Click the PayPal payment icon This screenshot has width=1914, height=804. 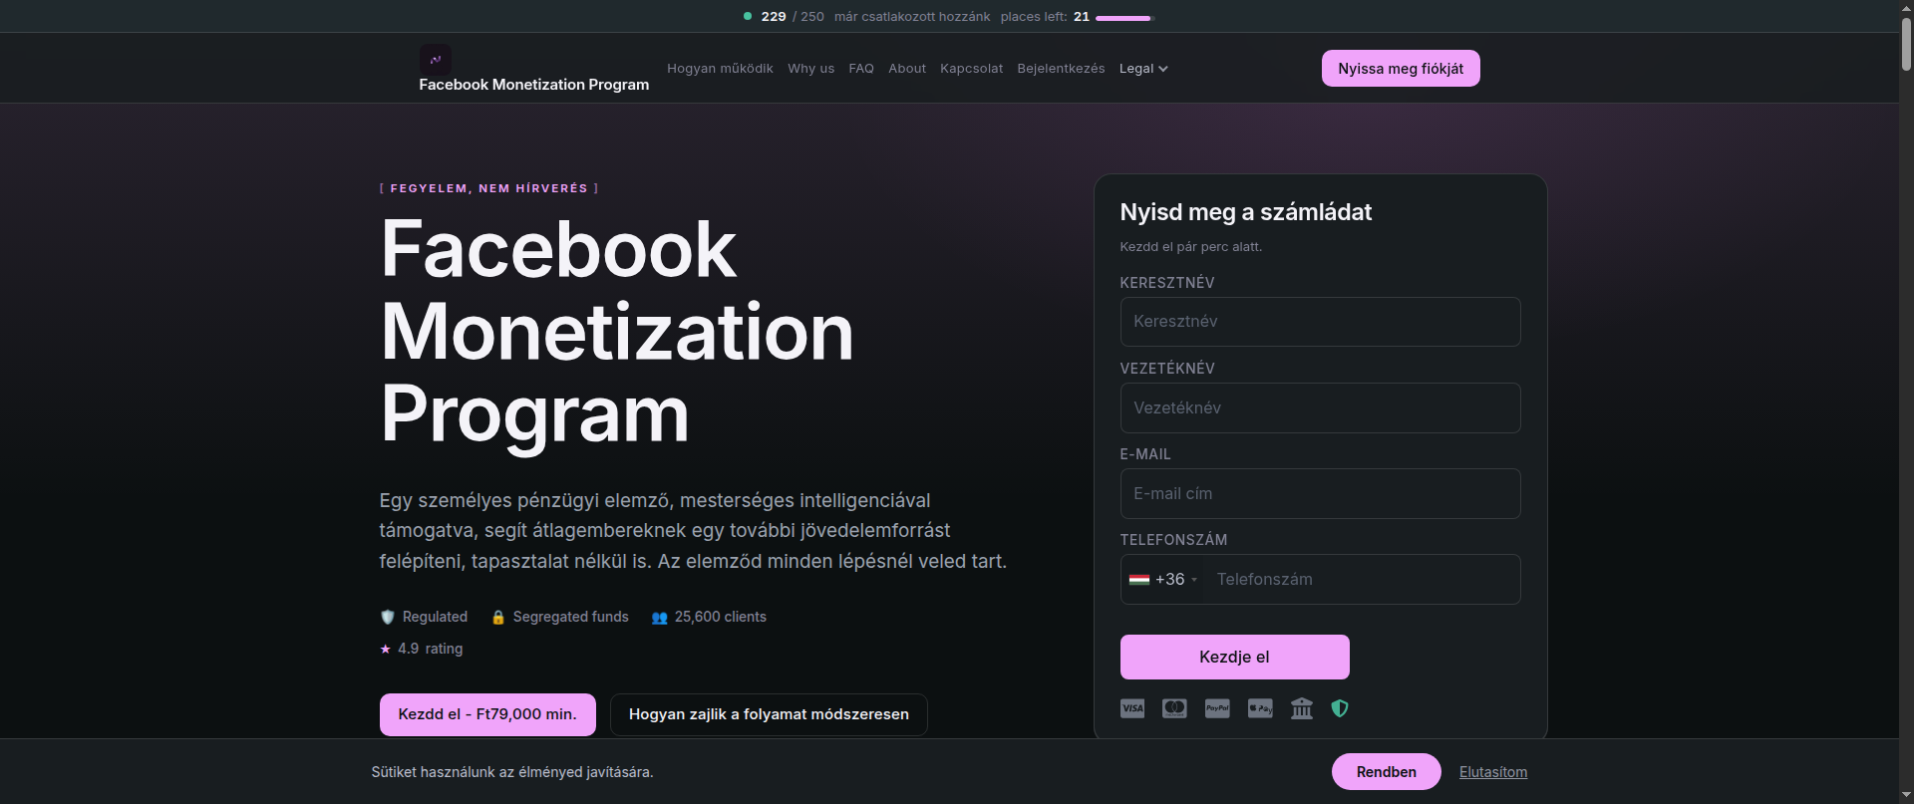point(1217,708)
